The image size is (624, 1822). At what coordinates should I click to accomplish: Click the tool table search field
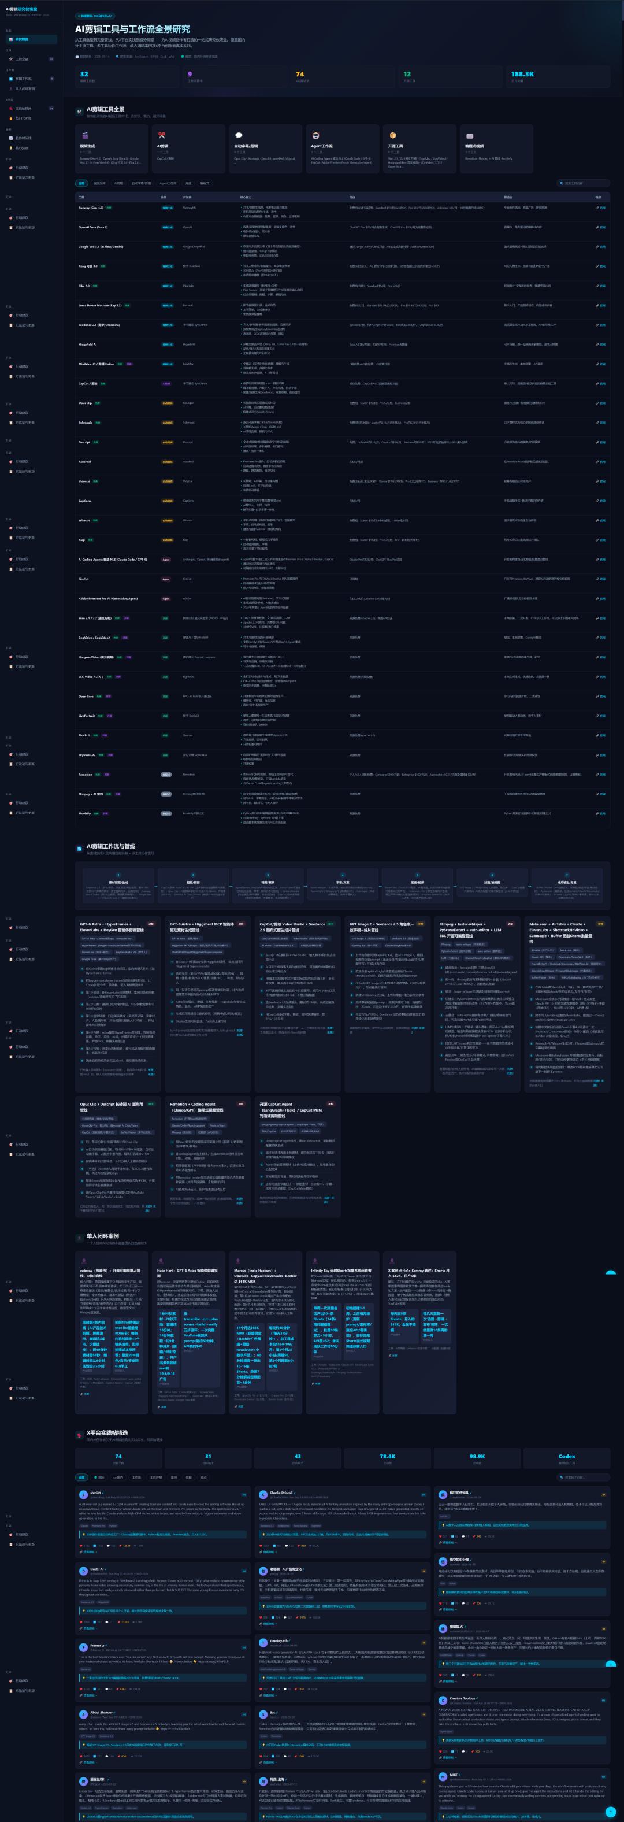pyautogui.click(x=583, y=183)
